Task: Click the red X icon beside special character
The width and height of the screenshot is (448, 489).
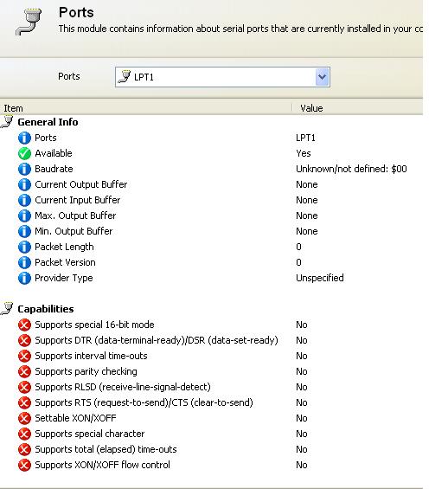Action: click(24, 434)
